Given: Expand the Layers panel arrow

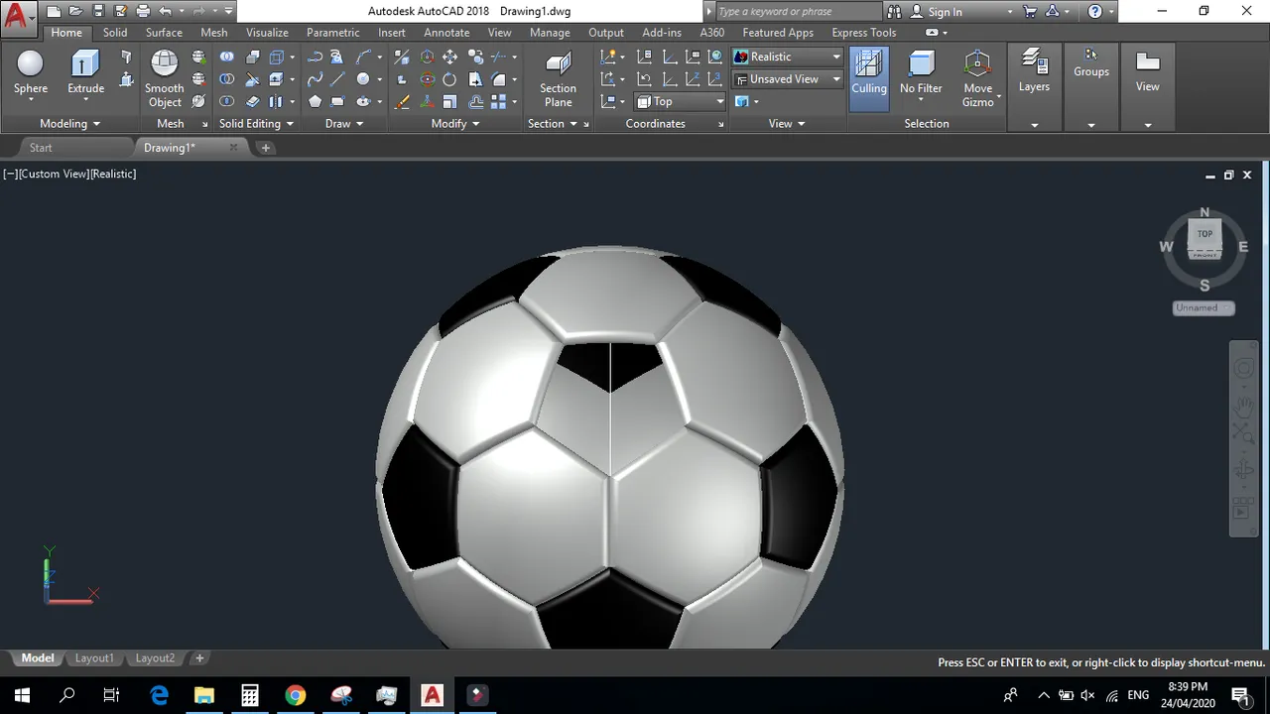Looking at the screenshot, I should click(1034, 125).
